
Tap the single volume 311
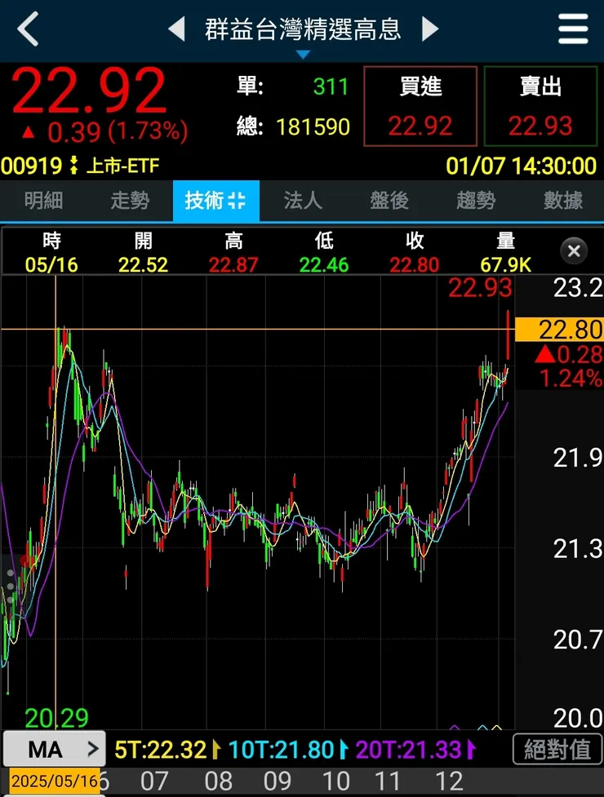[331, 87]
